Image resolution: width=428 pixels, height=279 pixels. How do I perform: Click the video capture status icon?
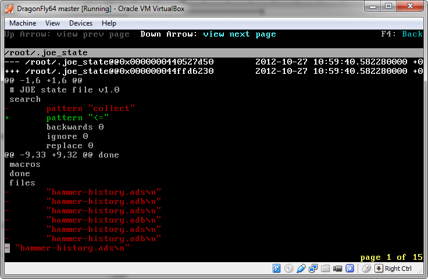coord(338,269)
